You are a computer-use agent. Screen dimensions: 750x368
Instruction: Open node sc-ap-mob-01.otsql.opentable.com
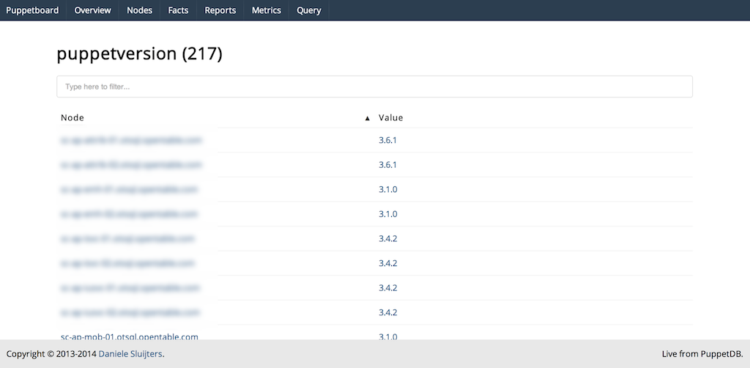(130, 336)
